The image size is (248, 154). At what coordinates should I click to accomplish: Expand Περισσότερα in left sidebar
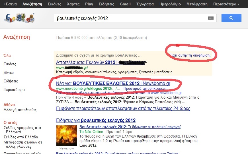[14, 90]
